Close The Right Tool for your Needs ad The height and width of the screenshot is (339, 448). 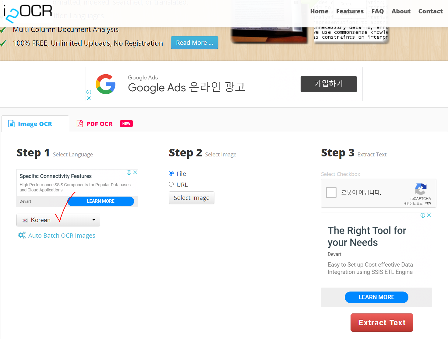click(x=429, y=215)
